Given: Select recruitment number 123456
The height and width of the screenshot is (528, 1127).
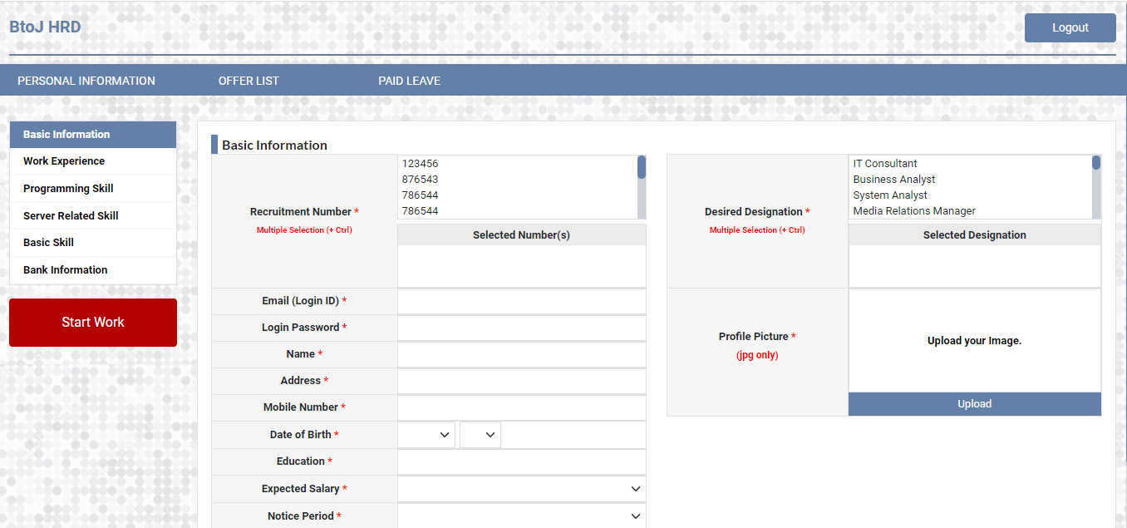Looking at the screenshot, I should pos(420,164).
